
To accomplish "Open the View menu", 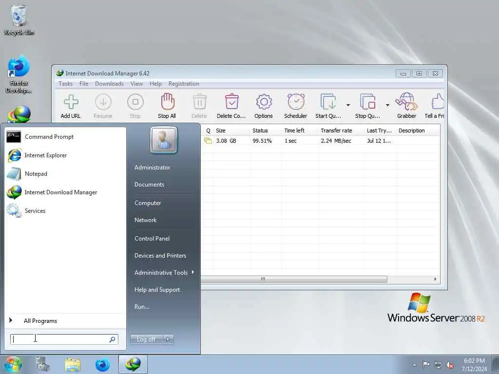I will 136,84.
